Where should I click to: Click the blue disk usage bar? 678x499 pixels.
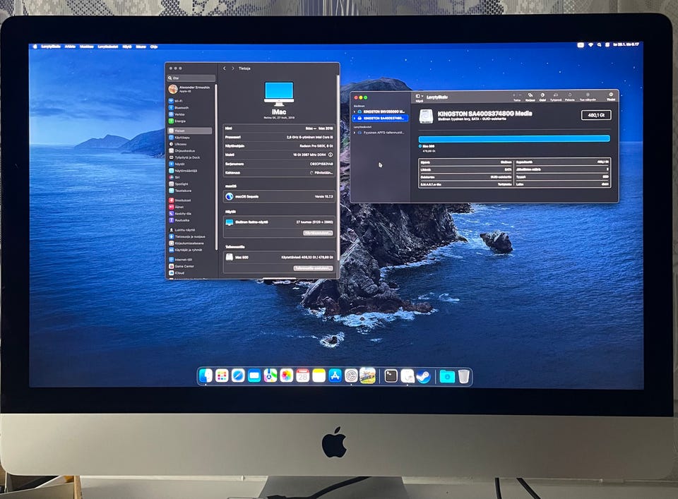pos(514,138)
